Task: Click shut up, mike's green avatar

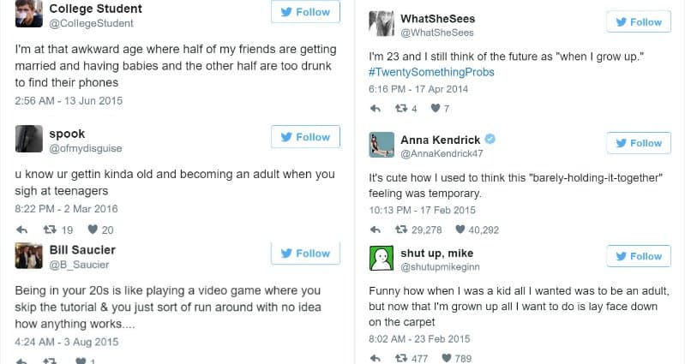Action: coord(381,258)
